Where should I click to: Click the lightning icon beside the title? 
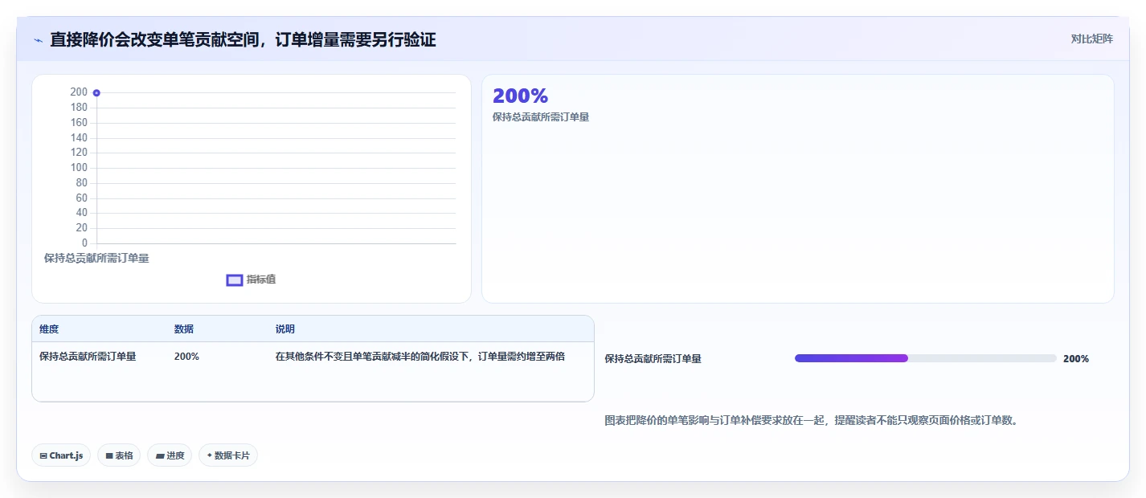point(39,40)
